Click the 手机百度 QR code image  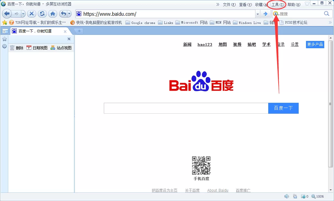201,166
